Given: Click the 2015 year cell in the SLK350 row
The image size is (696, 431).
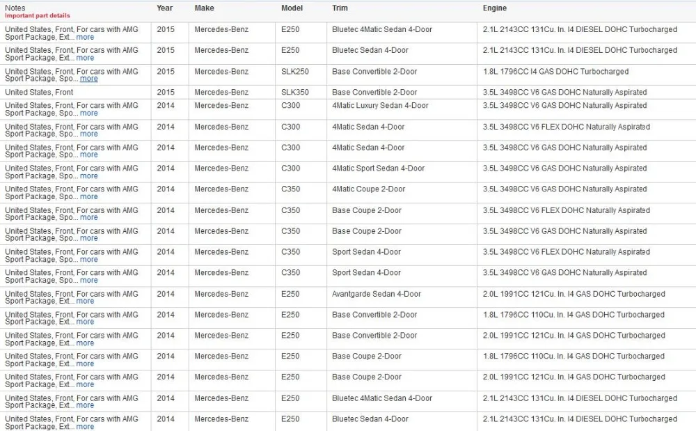Looking at the screenshot, I should (x=166, y=93).
